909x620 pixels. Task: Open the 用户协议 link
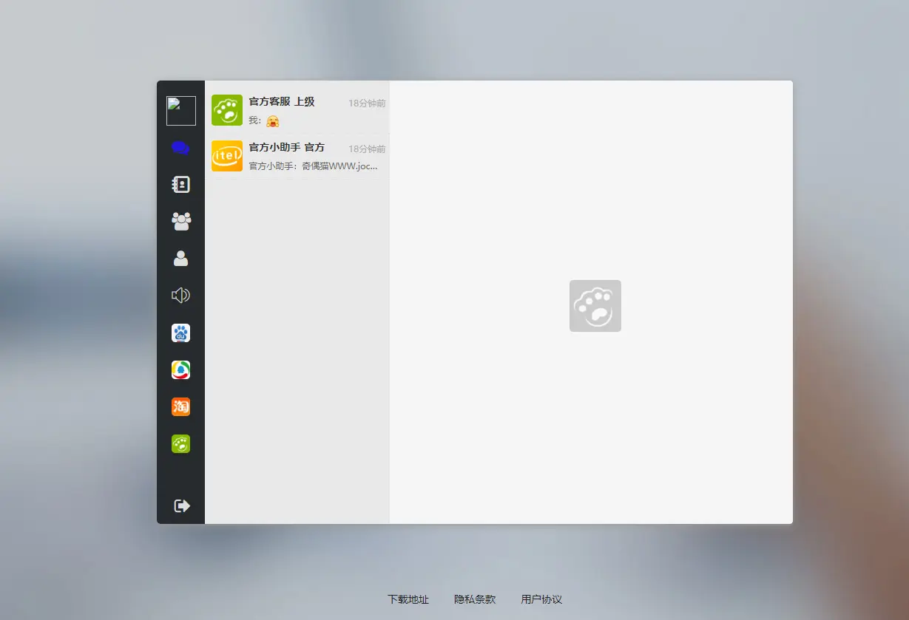pyautogui.click(x=541, y=599)
